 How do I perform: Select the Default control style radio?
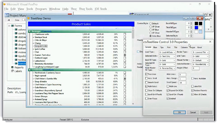point(151,23)
